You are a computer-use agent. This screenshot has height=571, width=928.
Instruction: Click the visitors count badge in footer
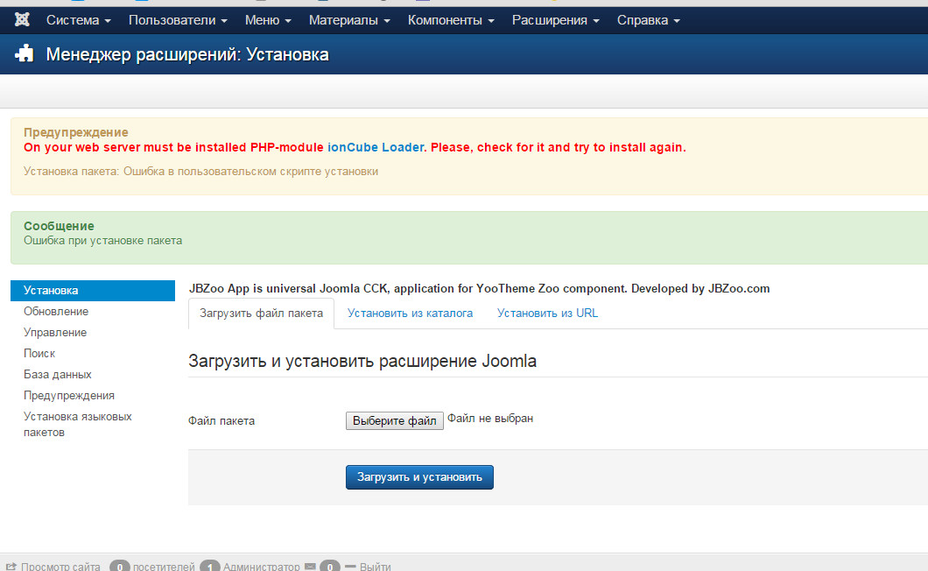[x=120, y=567]
